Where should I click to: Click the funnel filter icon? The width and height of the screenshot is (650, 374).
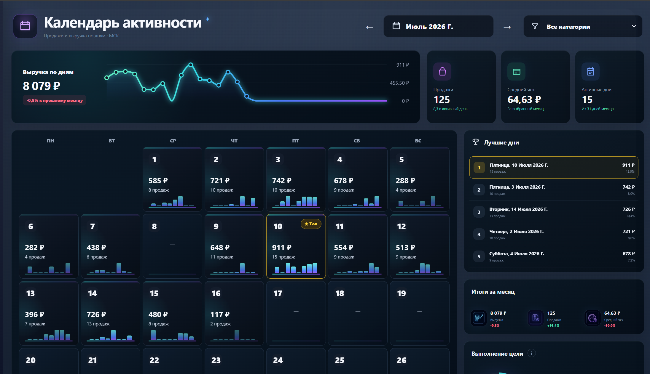pos(535,26)
